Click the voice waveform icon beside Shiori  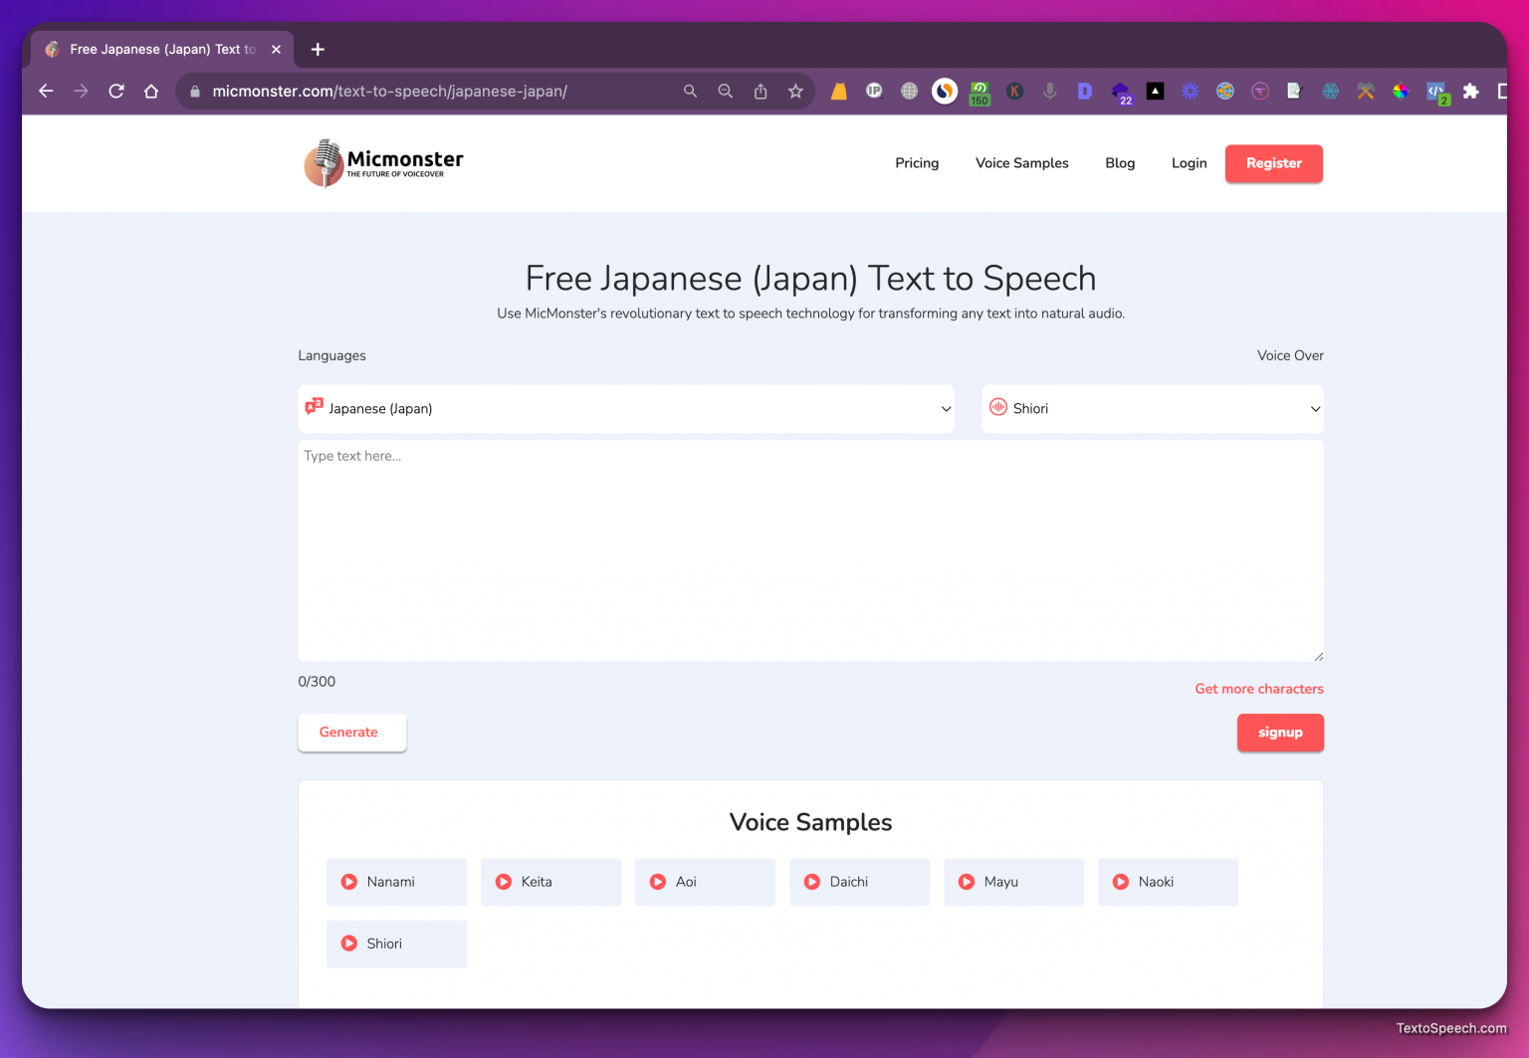[998, 408]
